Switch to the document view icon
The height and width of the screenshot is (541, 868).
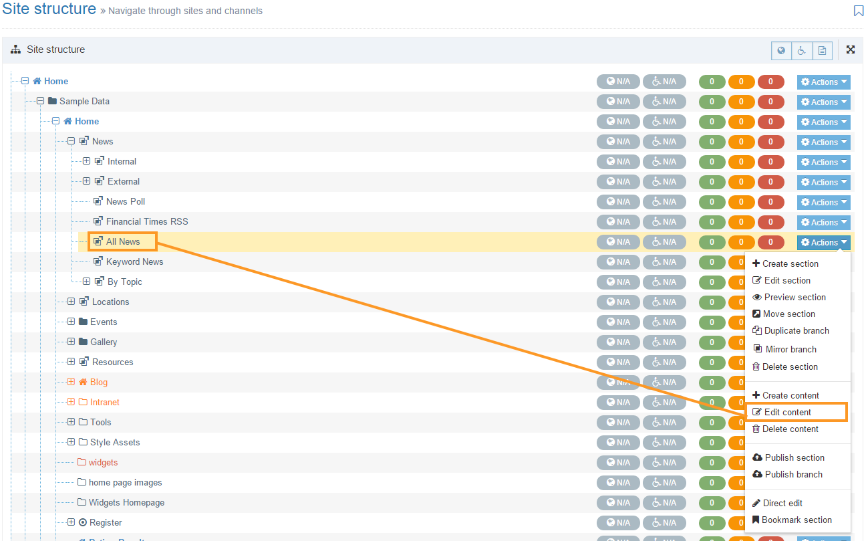[x=823, y=50]
